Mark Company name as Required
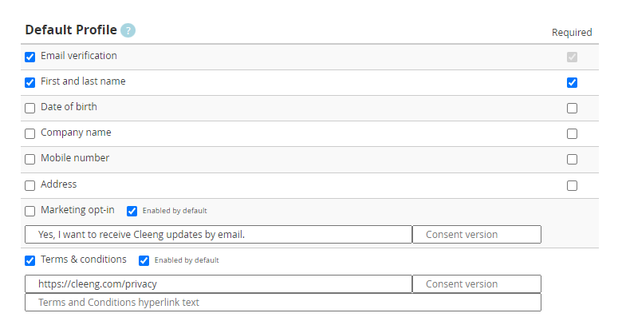This screenshot has width=618, height=333. [x=572, y=133]
